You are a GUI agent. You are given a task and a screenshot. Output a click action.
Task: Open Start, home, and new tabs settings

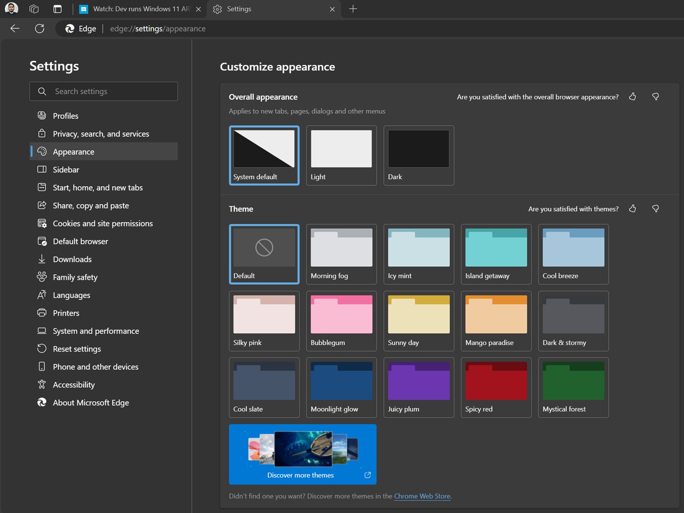pos(98,188)
